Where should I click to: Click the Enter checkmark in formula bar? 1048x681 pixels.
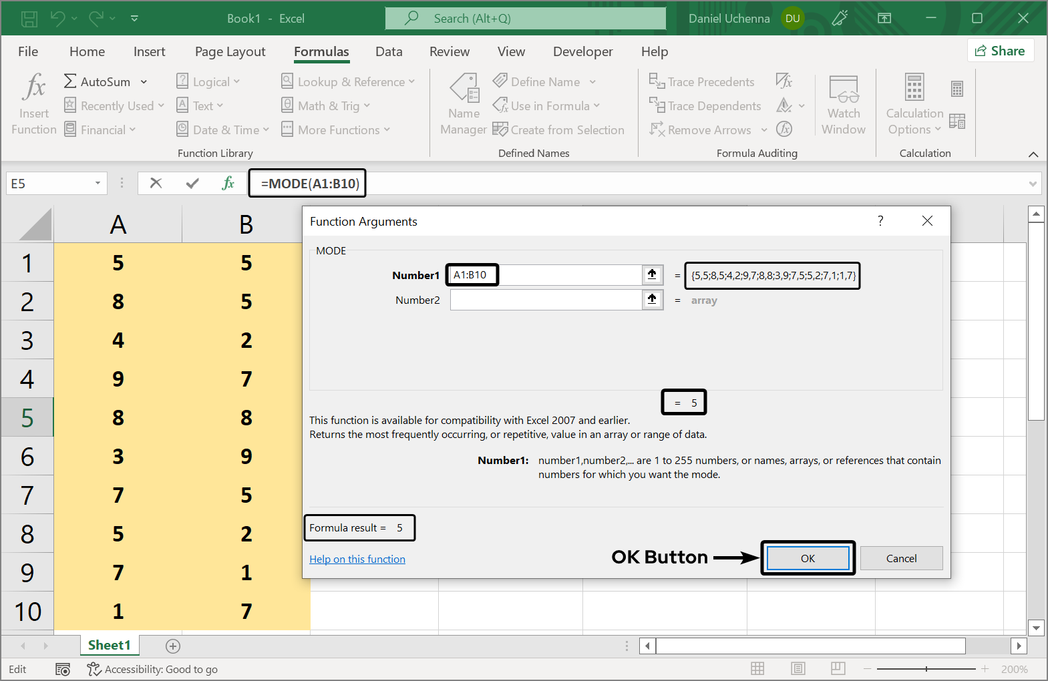192,183
